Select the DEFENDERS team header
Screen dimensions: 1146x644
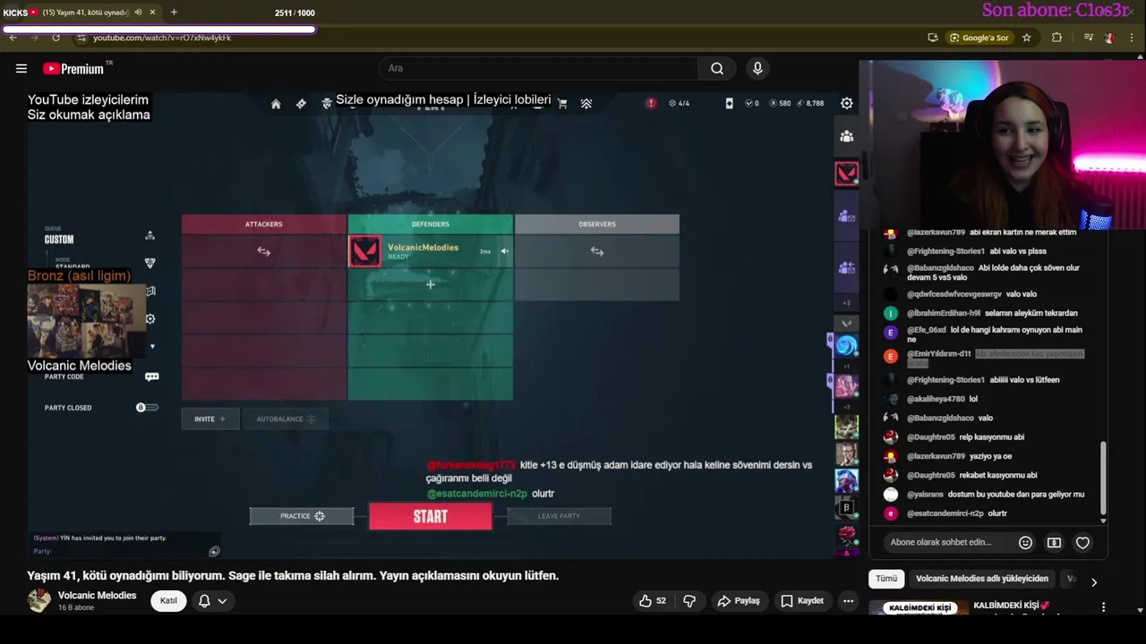430,225
